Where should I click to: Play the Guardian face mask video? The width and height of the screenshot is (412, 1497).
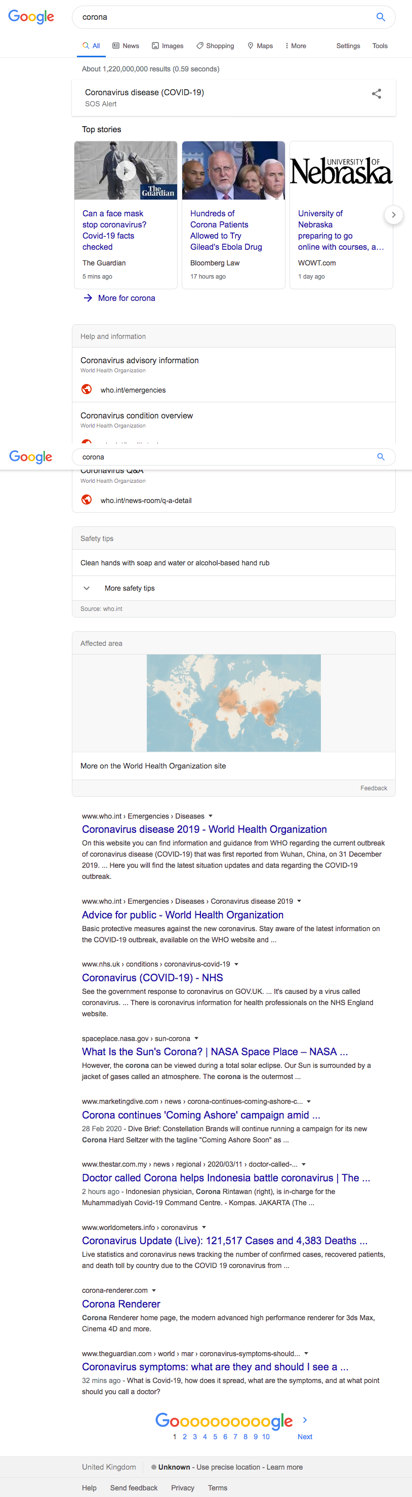click(126, 170)
